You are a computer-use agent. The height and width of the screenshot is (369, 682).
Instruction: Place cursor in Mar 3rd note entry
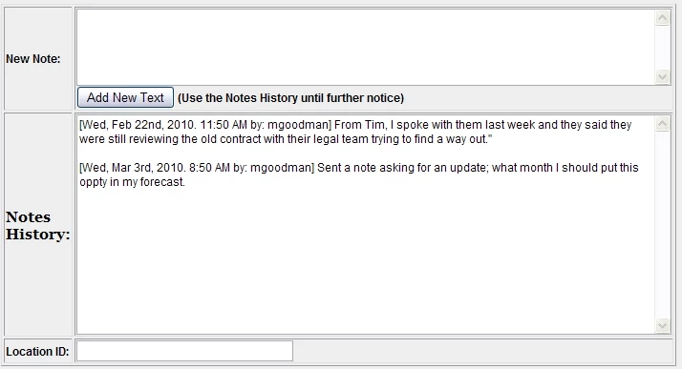[x=359, y=174]
